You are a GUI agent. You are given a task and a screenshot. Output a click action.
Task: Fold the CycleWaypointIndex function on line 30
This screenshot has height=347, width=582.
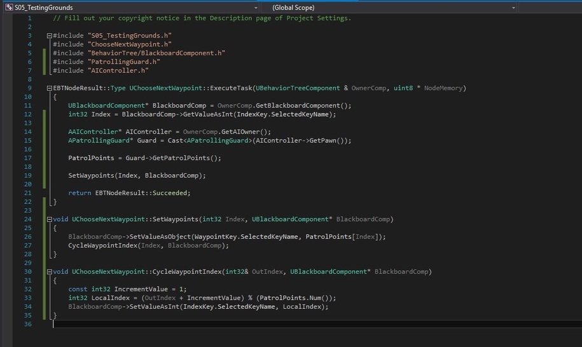click(50, 271)
